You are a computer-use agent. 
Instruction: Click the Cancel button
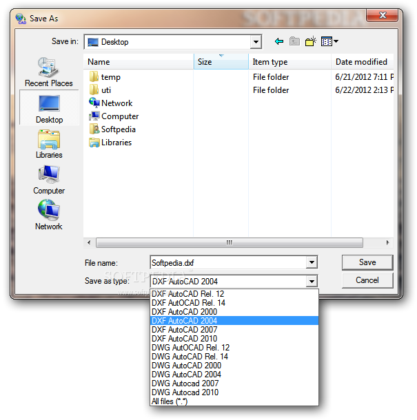pos(367,280)
